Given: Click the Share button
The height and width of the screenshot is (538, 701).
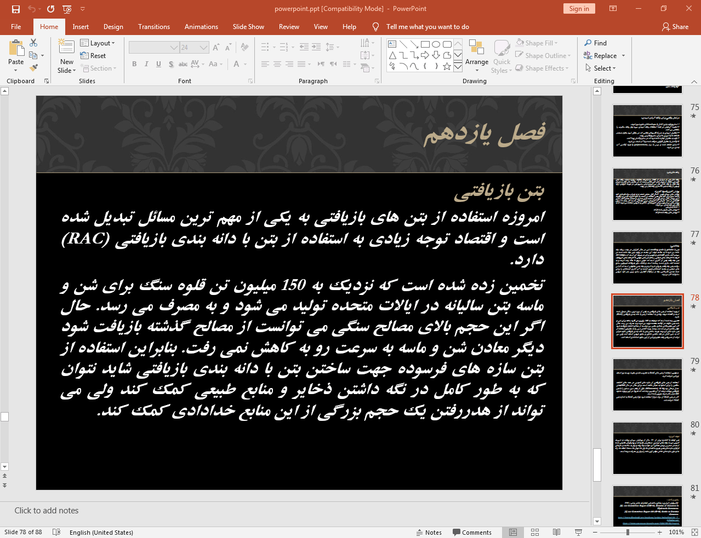Looking at the screenshot, I should 675,27.
